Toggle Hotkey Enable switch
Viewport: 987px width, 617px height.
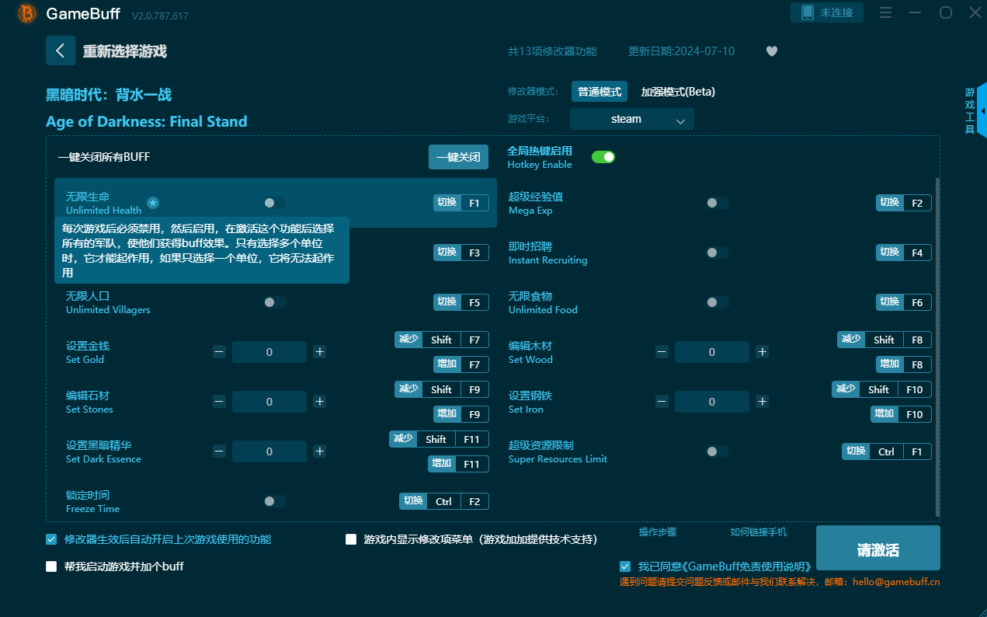coord(603,157)
